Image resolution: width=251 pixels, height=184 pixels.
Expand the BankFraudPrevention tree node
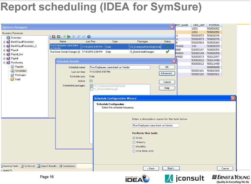(x=4, y=42)
